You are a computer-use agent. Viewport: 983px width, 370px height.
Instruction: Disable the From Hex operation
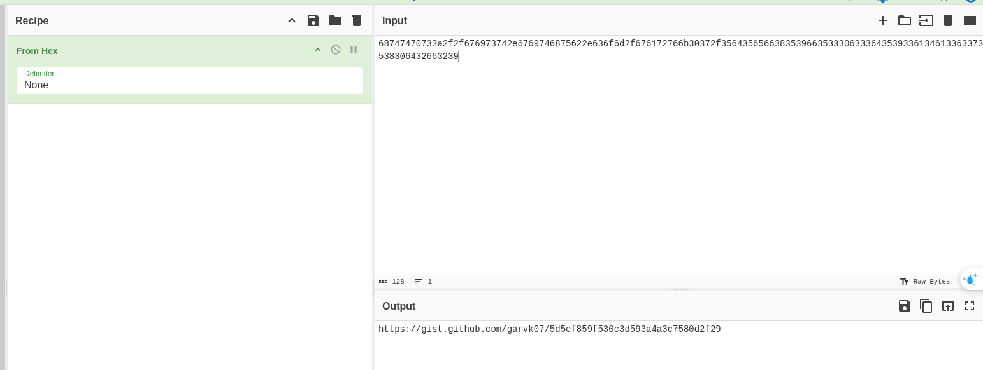coord(336,50)
